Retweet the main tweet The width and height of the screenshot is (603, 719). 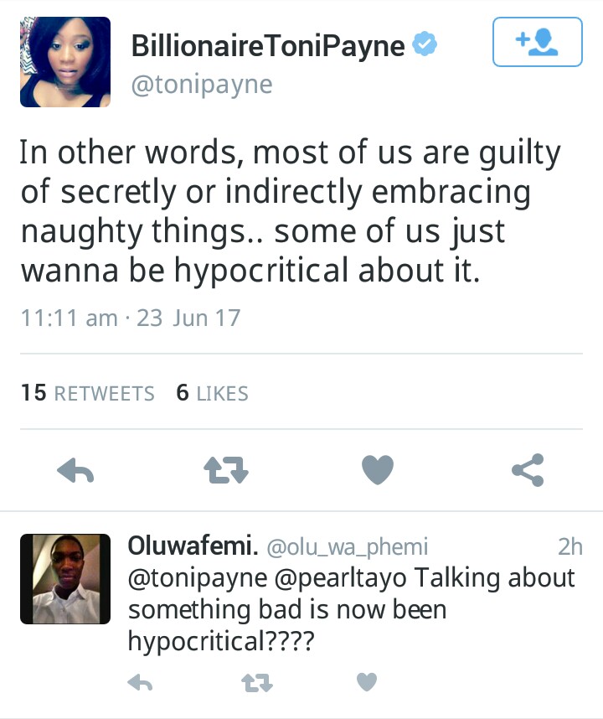pos(226,471)
